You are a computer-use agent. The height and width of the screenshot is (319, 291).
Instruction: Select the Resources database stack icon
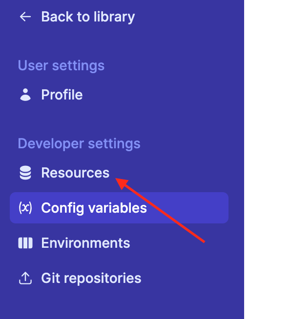[25, 173]
